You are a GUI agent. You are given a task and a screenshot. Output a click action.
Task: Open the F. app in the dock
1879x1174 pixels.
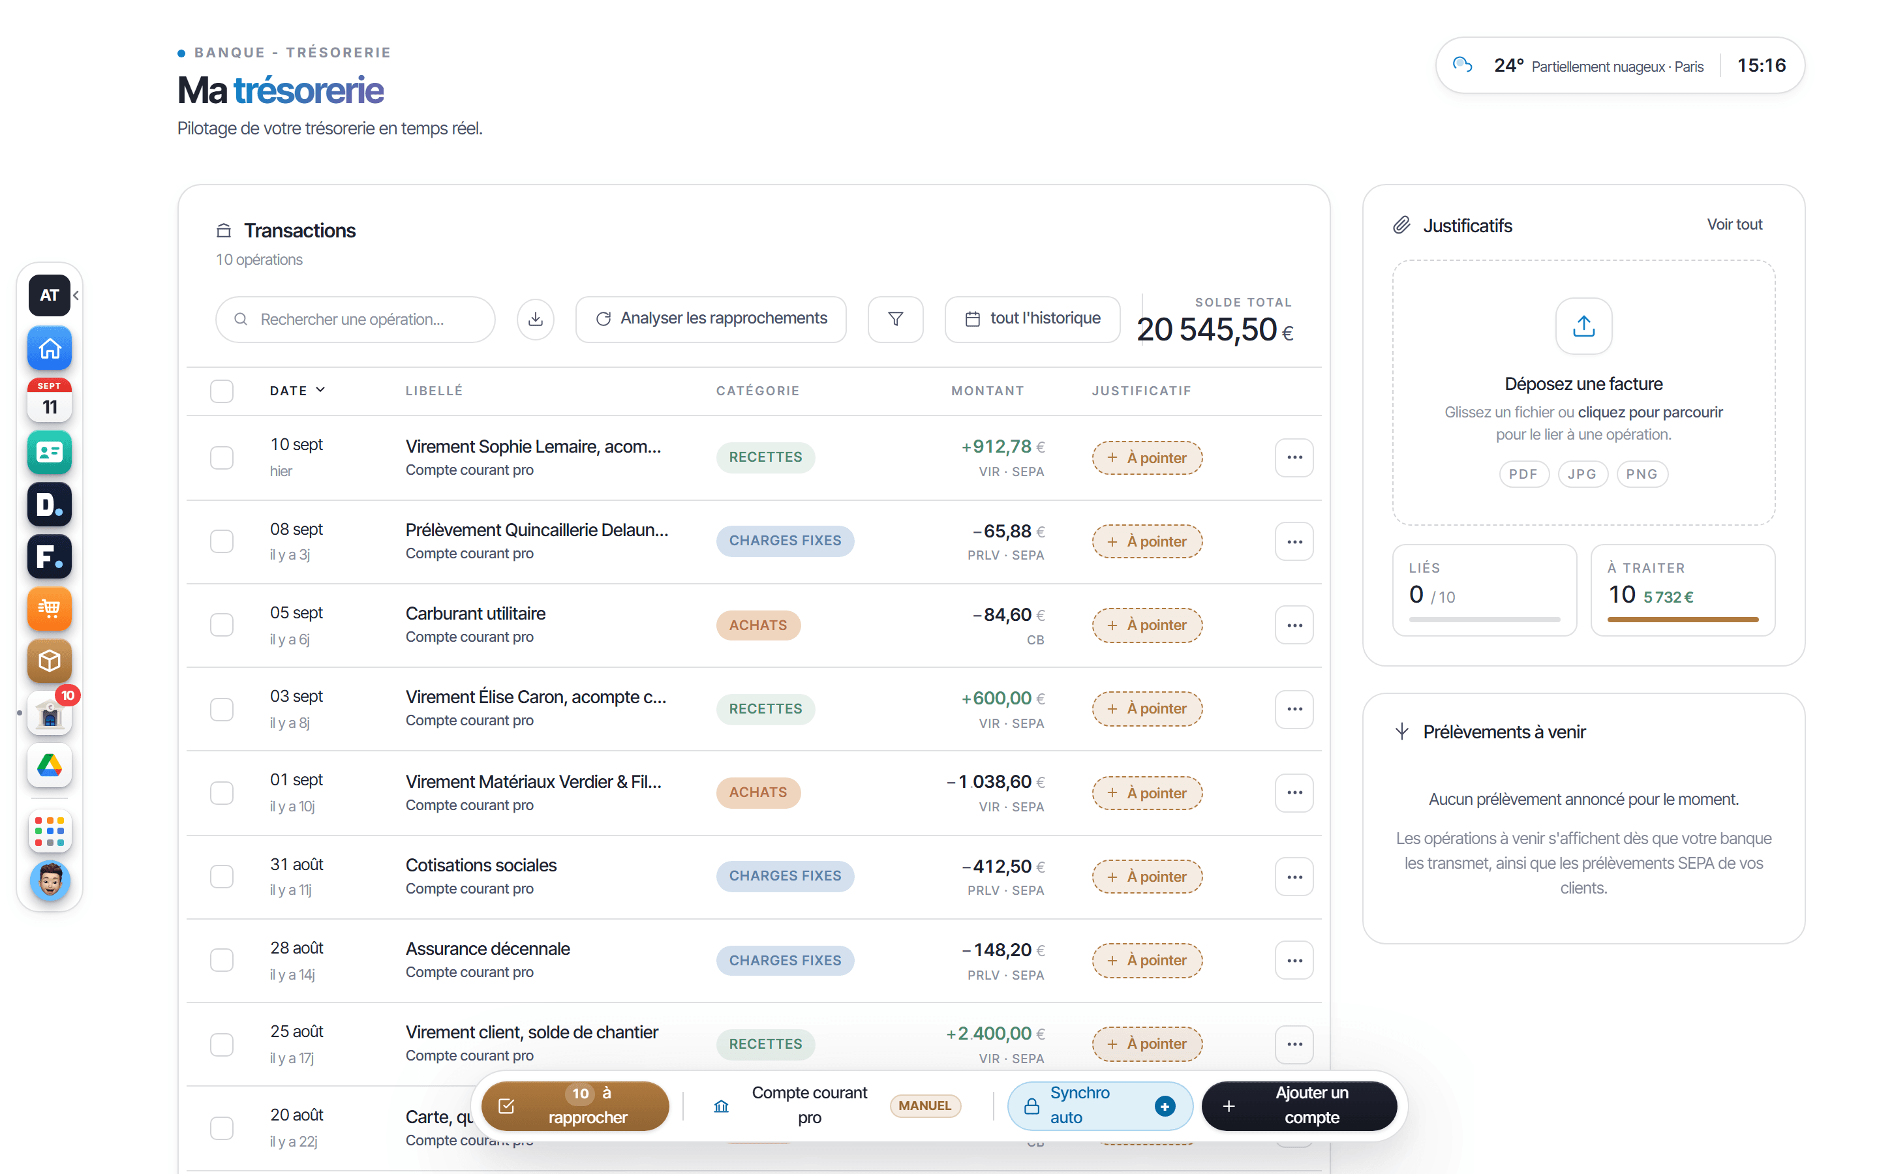(50, 557)
